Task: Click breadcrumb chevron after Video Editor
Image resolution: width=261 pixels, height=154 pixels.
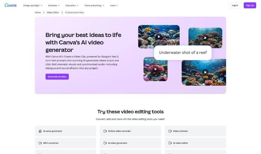Action: (62, 13)
